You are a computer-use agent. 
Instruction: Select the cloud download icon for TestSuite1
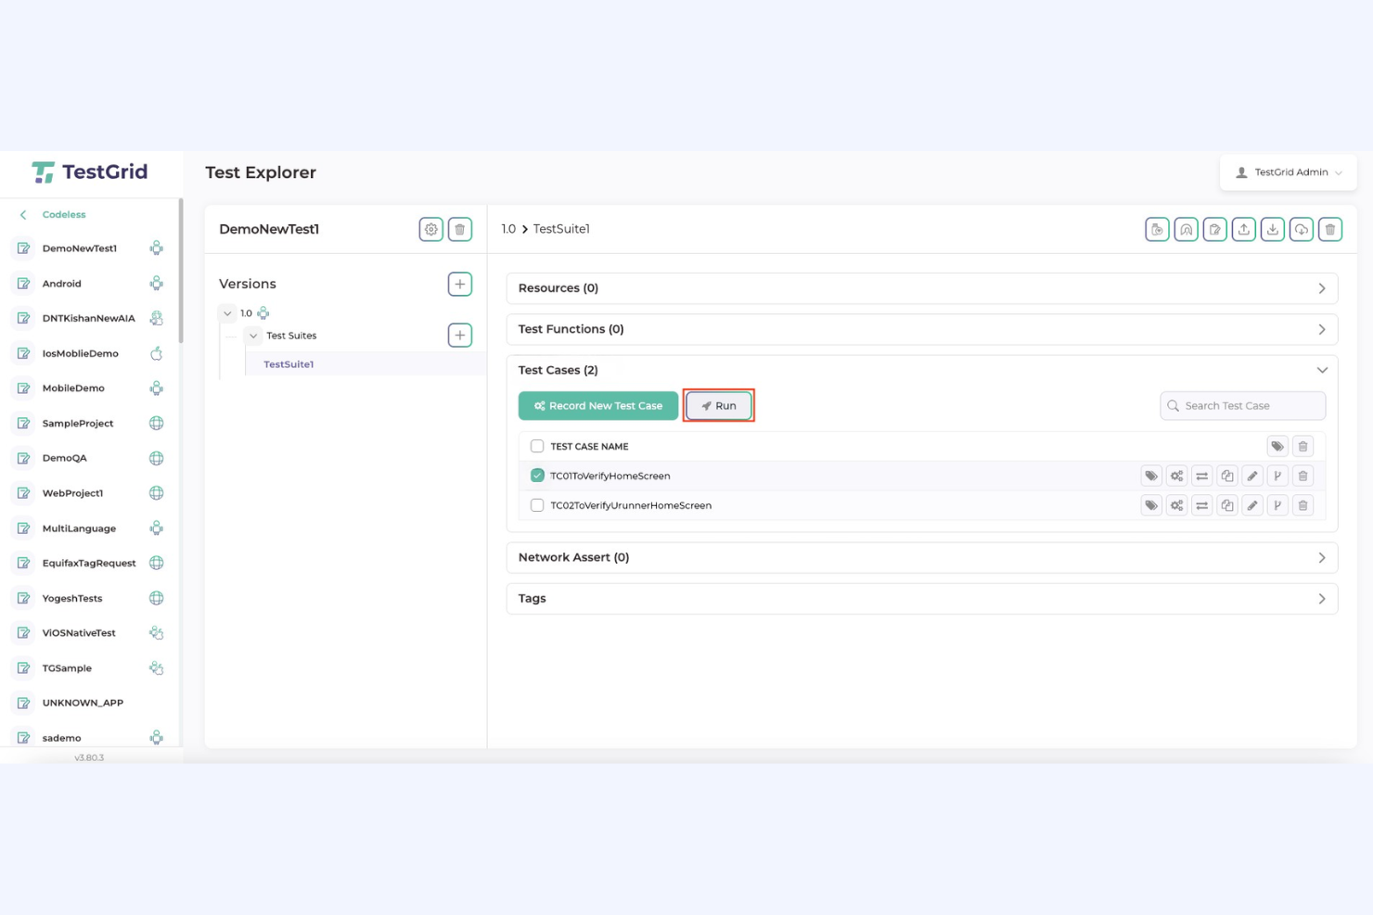click(1301, 229)
